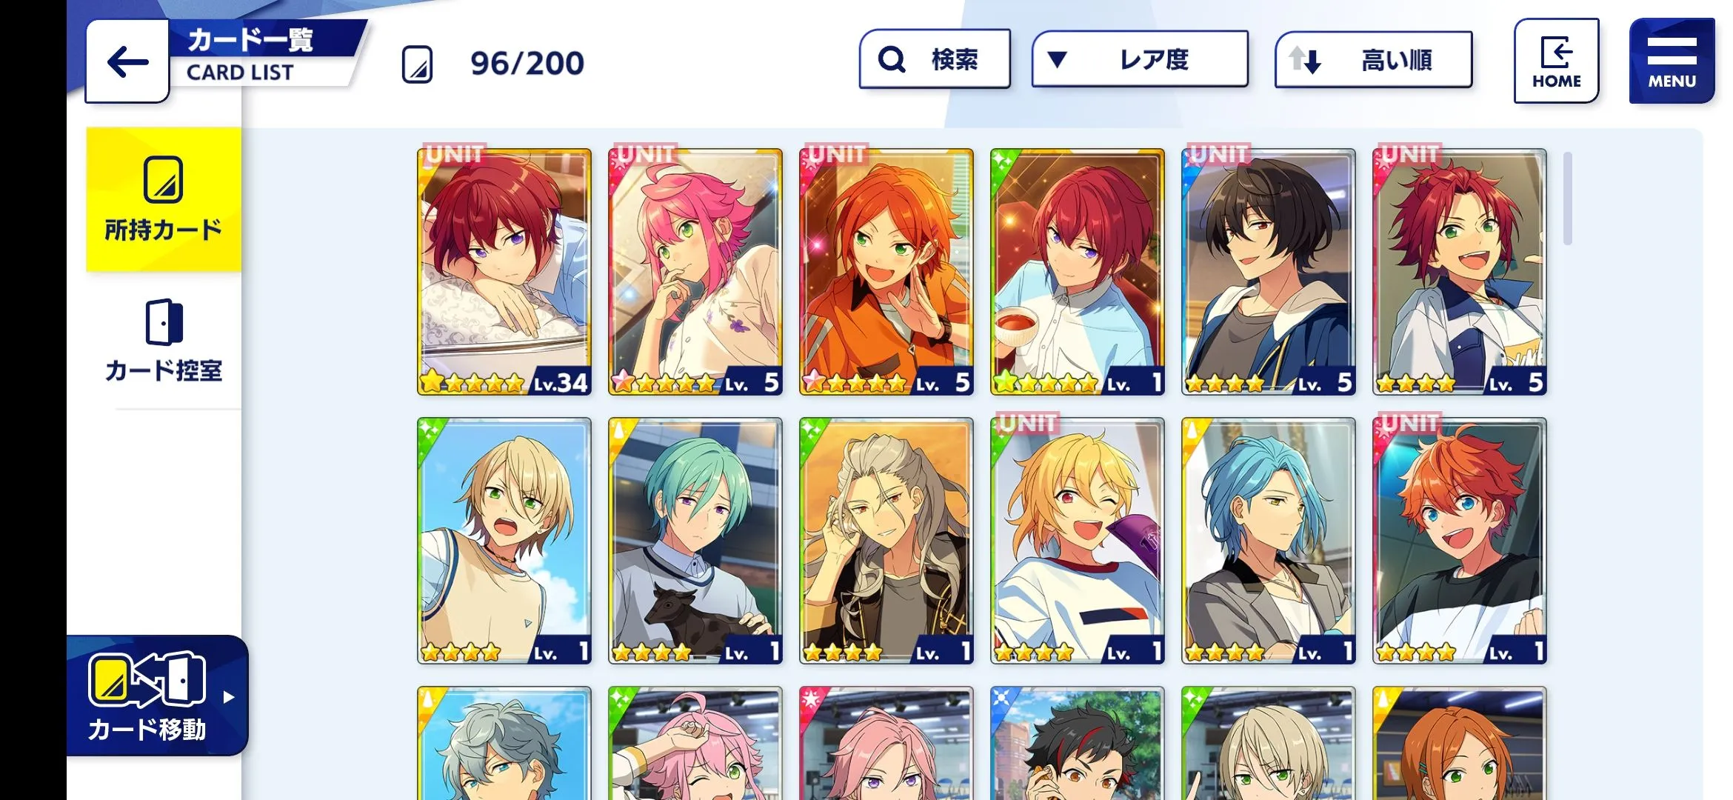Select the Lv.34 red-haired five-star card
Viewport: 1733px width, 800px height.
click(x=504, y=272)
